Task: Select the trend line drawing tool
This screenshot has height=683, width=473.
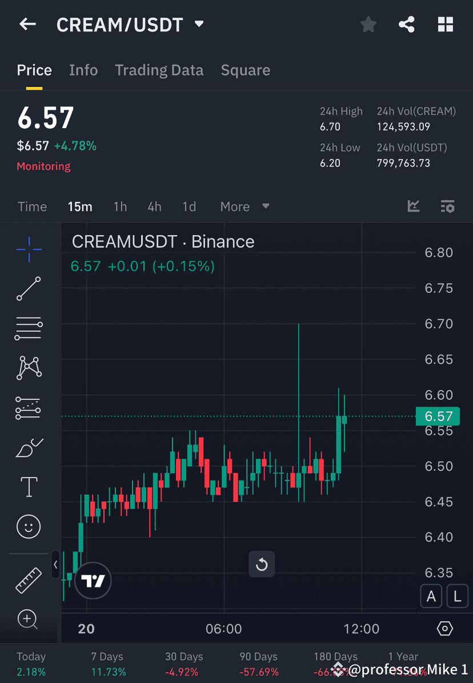Action: [x=29, y=289]
